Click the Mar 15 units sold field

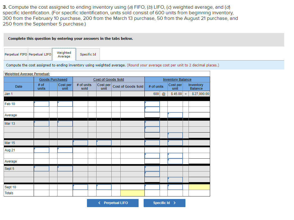(x=80, y=143)
